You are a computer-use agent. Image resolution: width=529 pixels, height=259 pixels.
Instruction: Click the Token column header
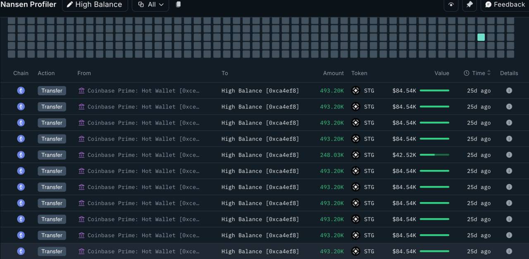tap(359, 73)
